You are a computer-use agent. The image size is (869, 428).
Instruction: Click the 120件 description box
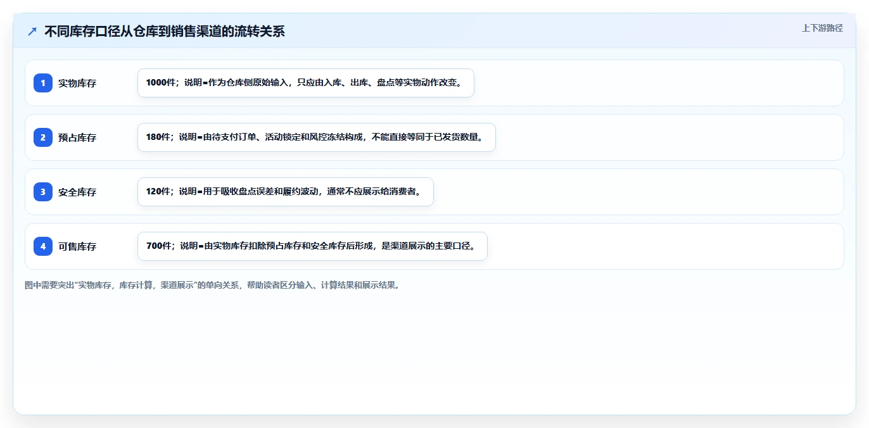286,192
